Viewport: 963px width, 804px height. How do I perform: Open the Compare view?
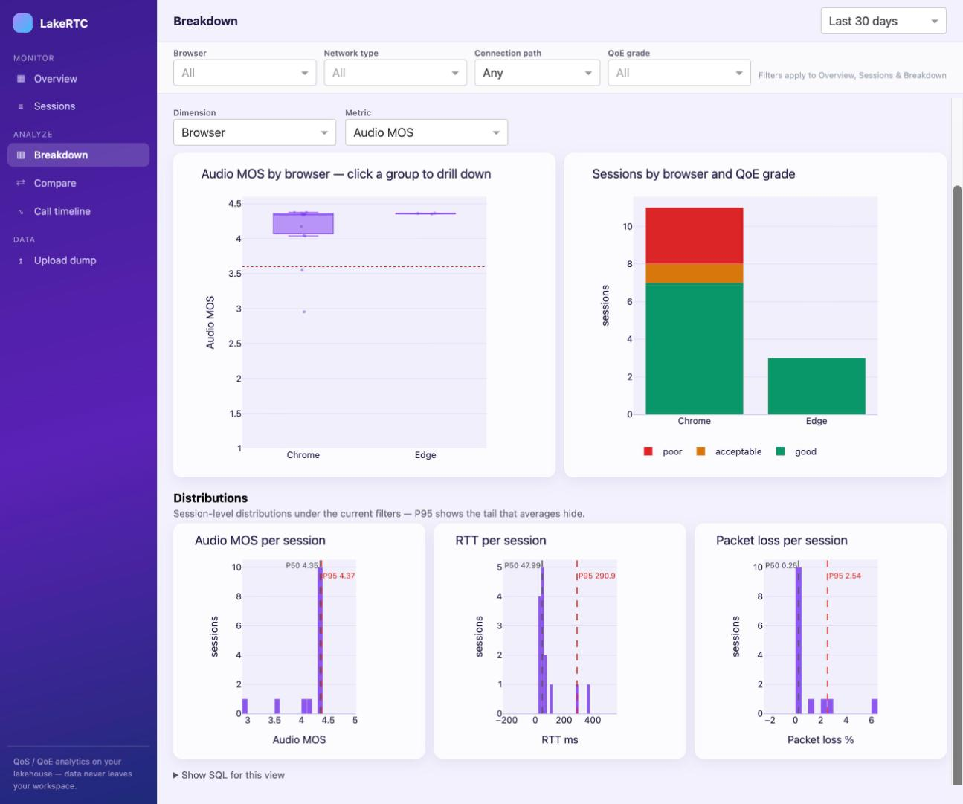(x=78, y=183)
